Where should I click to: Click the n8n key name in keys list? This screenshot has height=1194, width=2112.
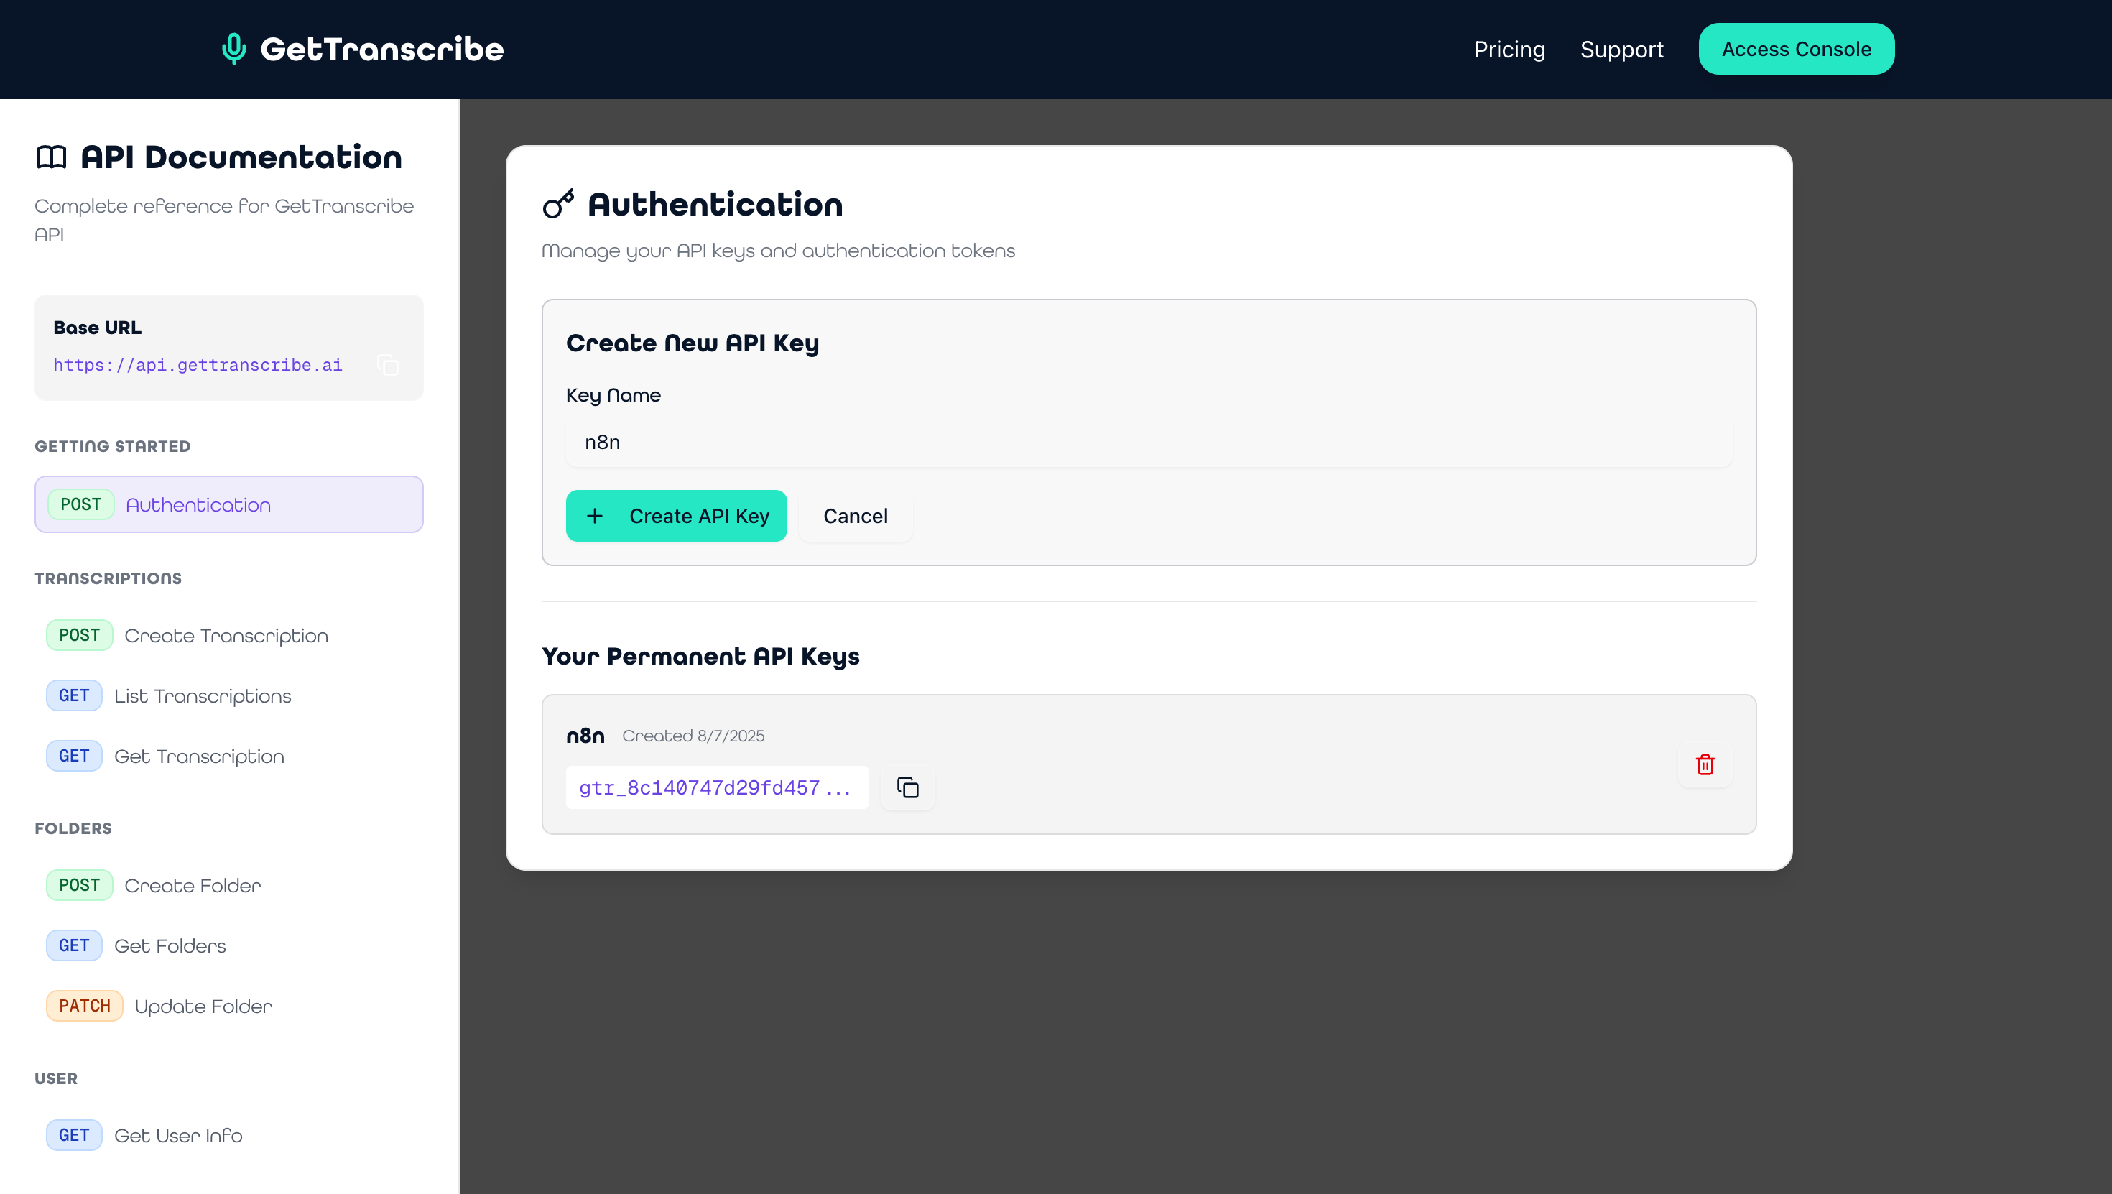coord(585,736)
